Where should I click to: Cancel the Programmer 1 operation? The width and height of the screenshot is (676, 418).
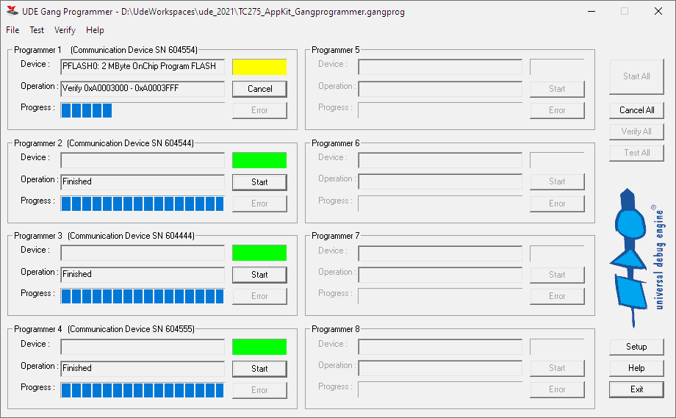259,89
